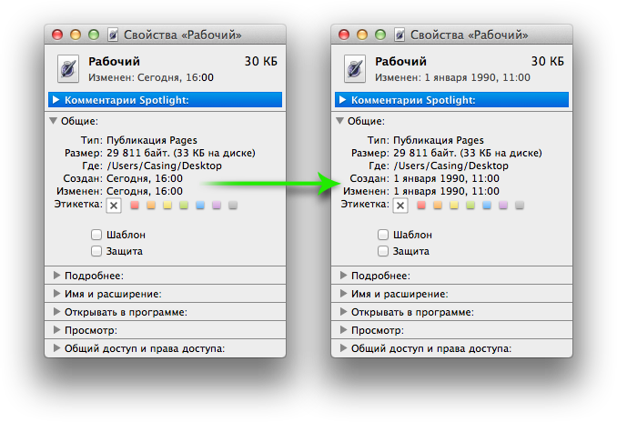
Task: Expand Комментарии Spotlight in the left window
Action: point(56,99)
